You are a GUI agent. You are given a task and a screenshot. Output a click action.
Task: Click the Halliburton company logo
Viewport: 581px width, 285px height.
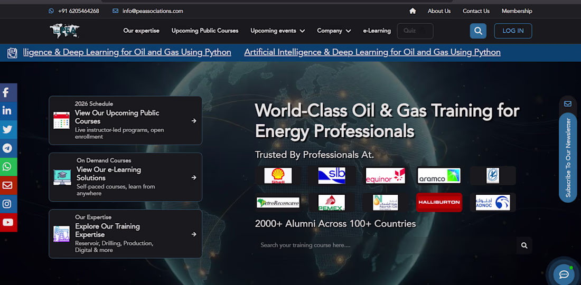(x=439, y=203)
